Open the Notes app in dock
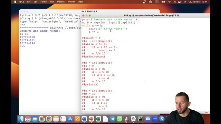 coord(56,119)
